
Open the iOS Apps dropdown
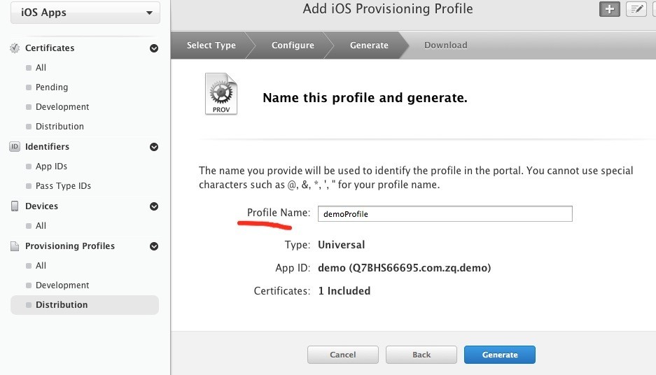[x=85, y=13]
